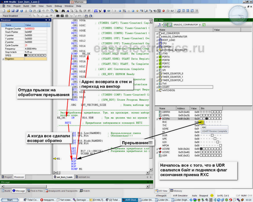Screen dimensions: 253x202
Task: Open the Breakpoints and Tracepoints tab
Action: coord(61,191)
